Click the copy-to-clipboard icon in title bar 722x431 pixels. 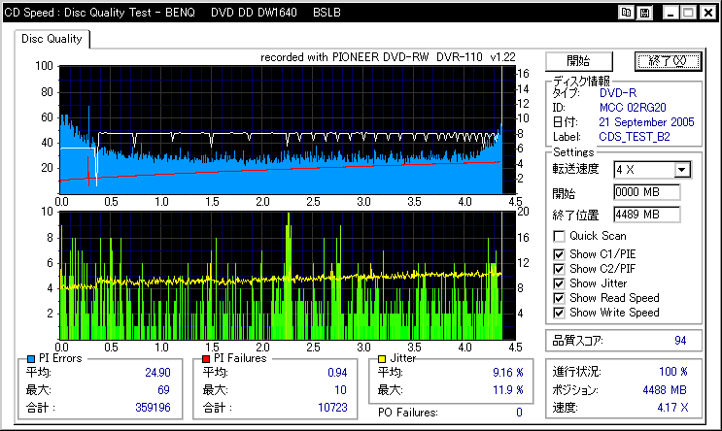(x=627, y=12)
